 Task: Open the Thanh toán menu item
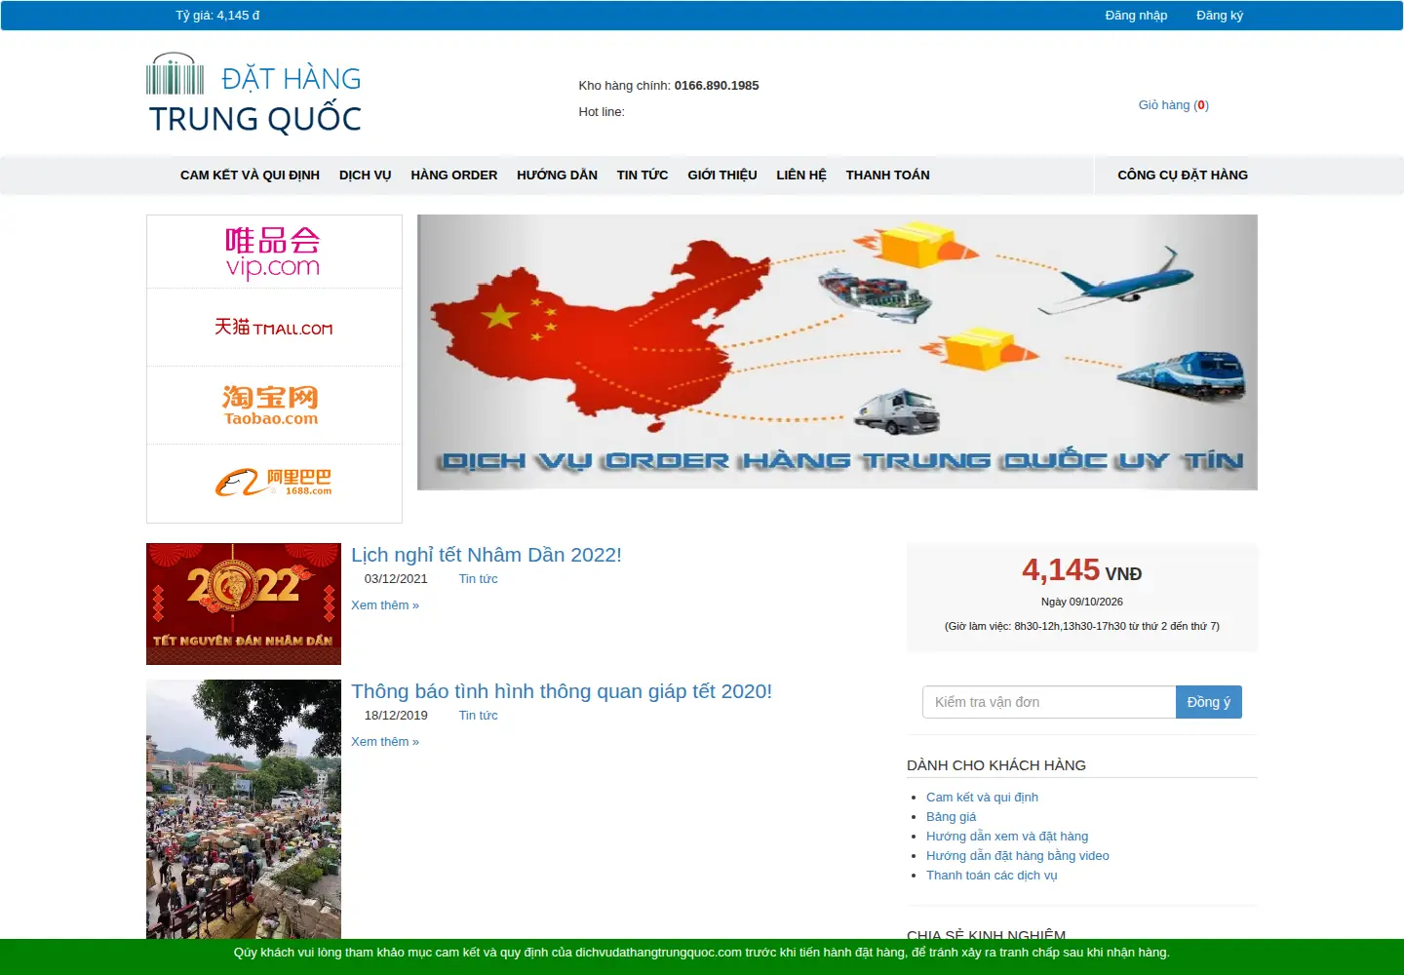pos(887,175)
